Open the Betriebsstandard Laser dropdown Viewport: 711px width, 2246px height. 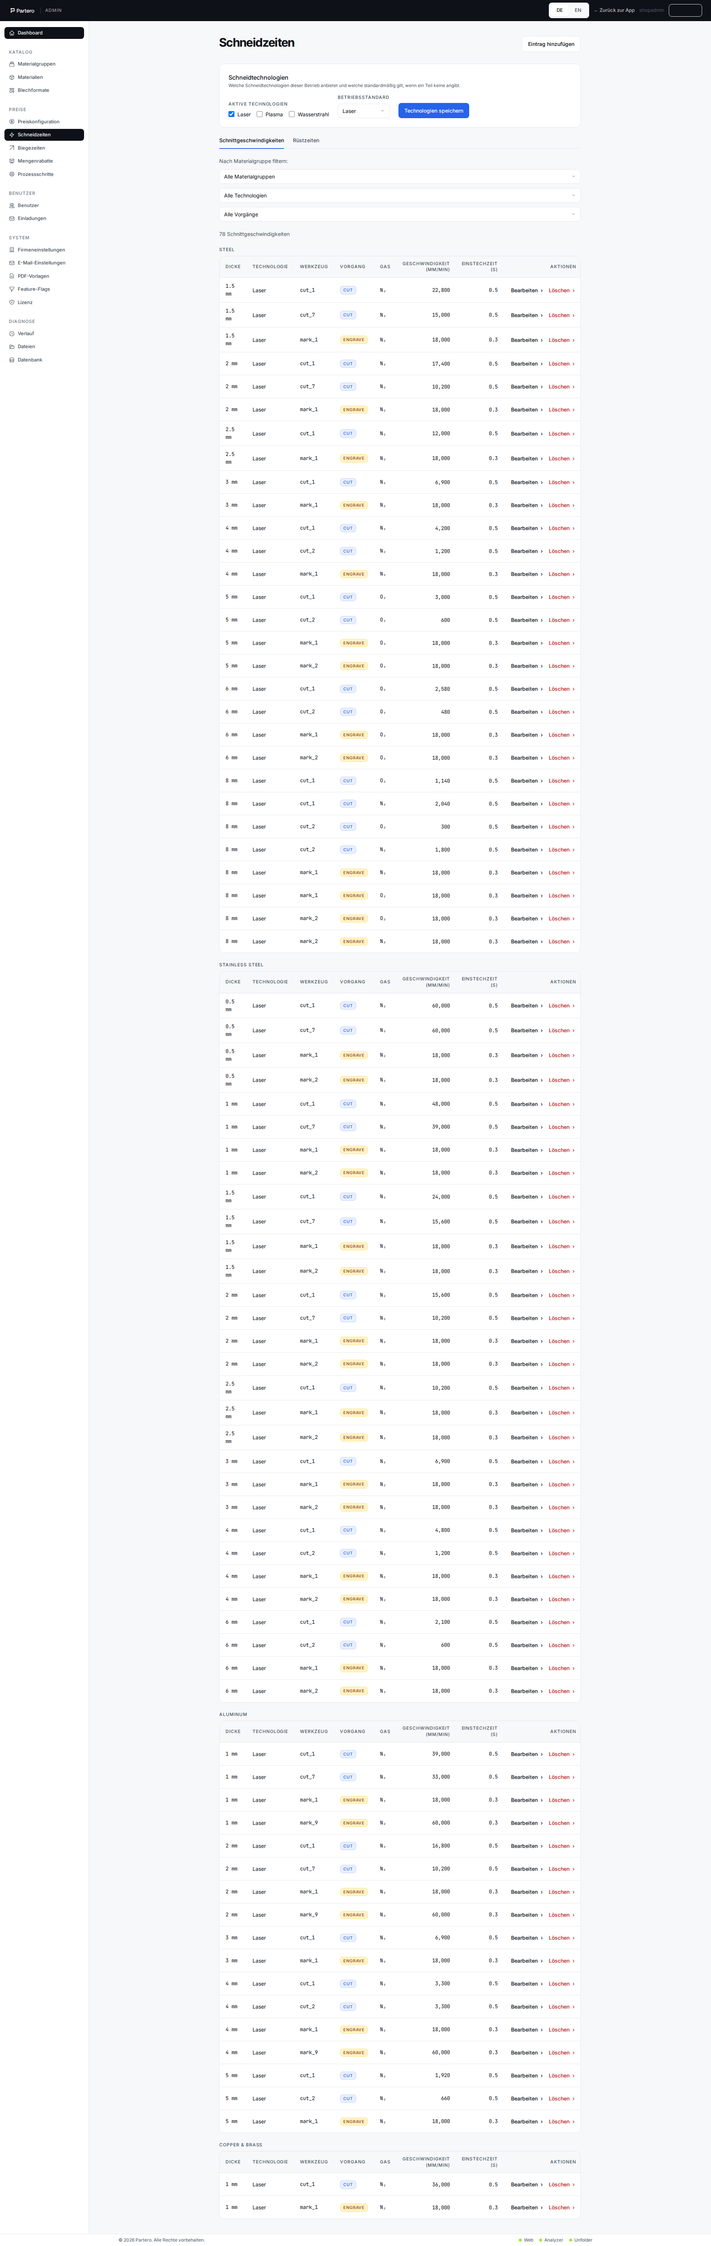point(364,111)
